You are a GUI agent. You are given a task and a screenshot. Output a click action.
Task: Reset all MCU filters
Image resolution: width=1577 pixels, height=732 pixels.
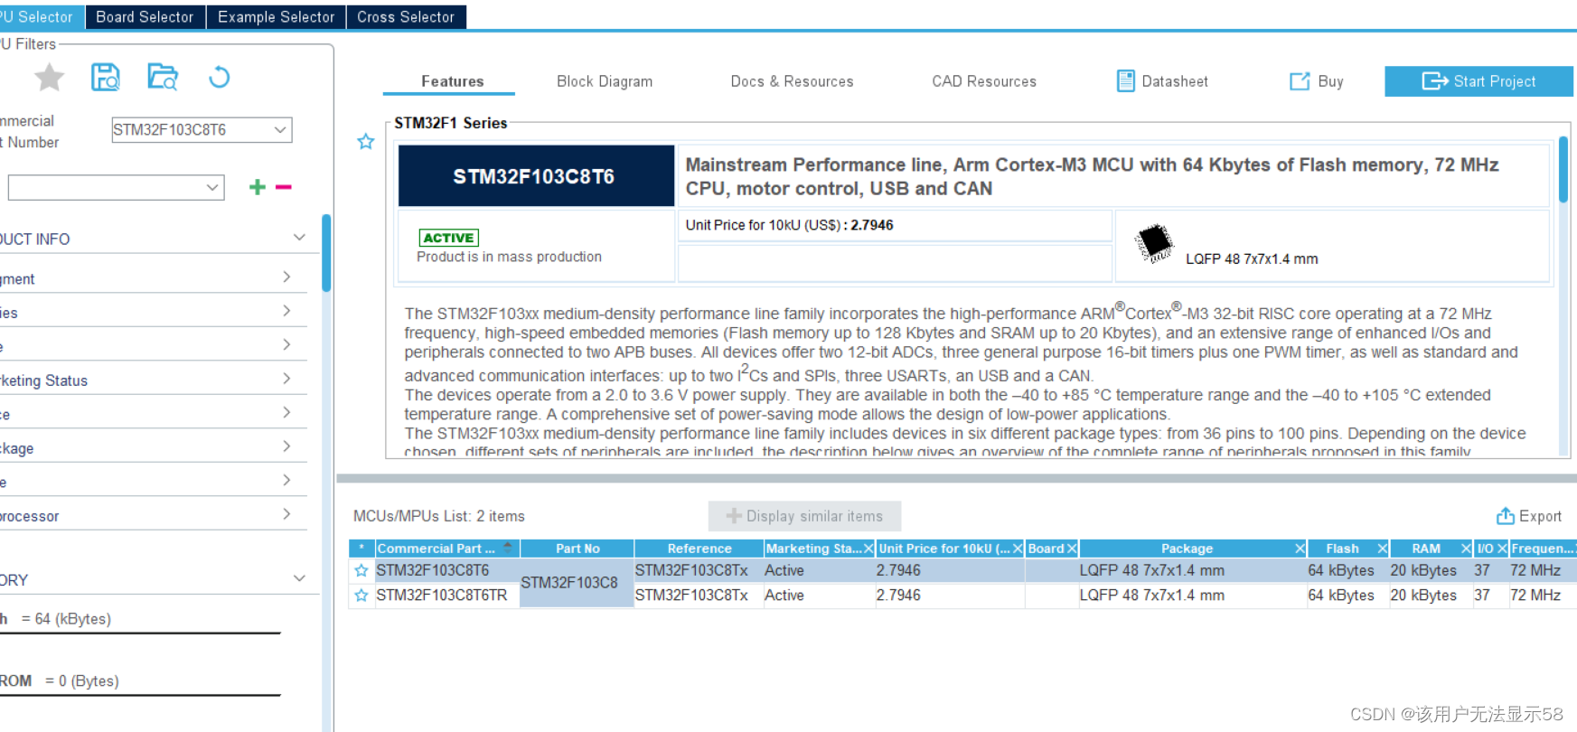click(219, 78)
